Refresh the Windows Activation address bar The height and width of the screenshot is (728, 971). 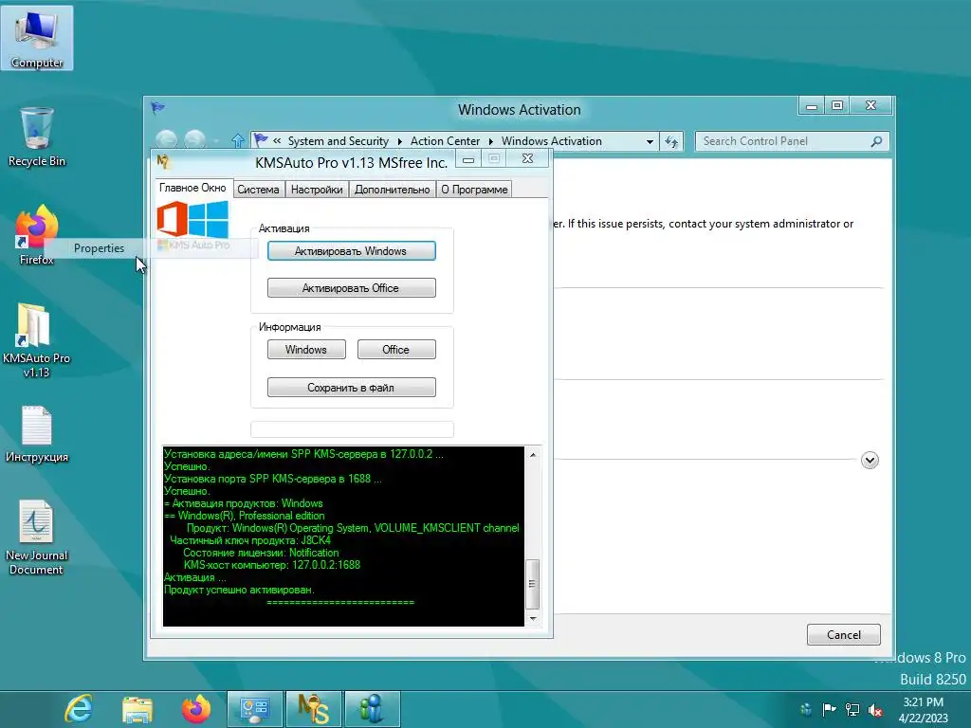[671, 142]
